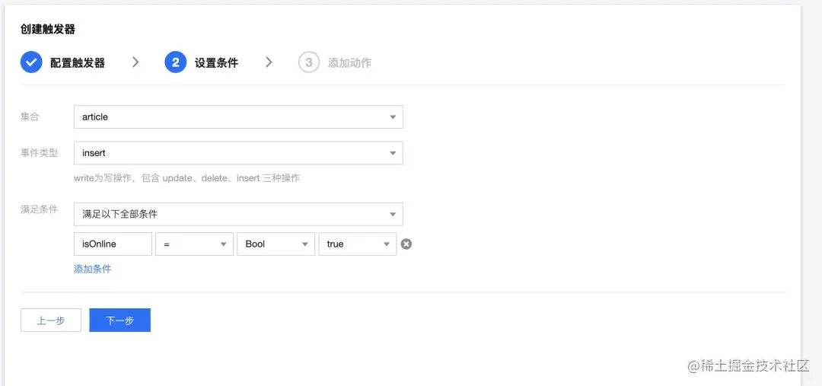Click the chevron arrow after 配置触发器
This screenshot has height=386, width=822.
135,62
